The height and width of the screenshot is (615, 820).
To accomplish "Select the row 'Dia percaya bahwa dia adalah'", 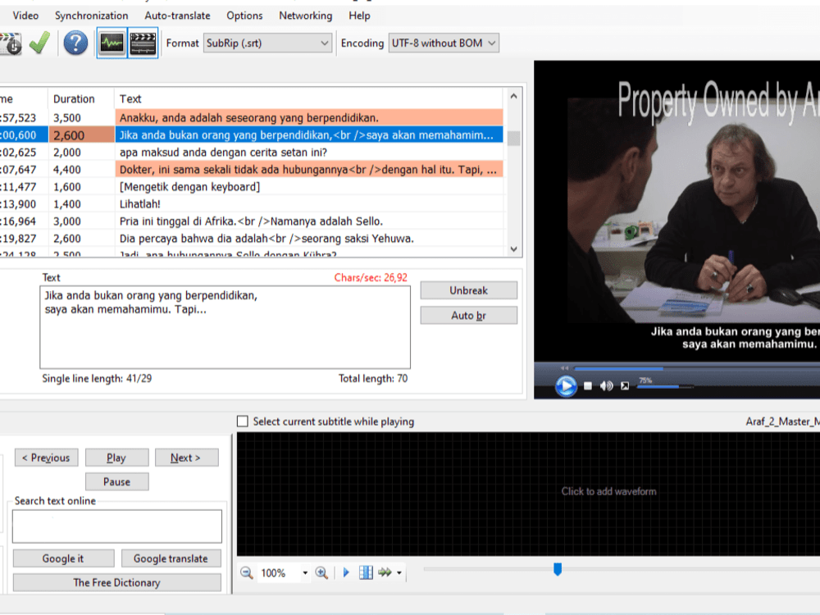I will point(252,239).
